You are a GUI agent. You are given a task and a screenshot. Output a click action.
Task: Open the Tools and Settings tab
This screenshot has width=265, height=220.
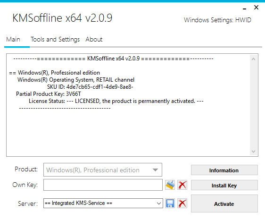pyautogui.click(x=55, y=40)
